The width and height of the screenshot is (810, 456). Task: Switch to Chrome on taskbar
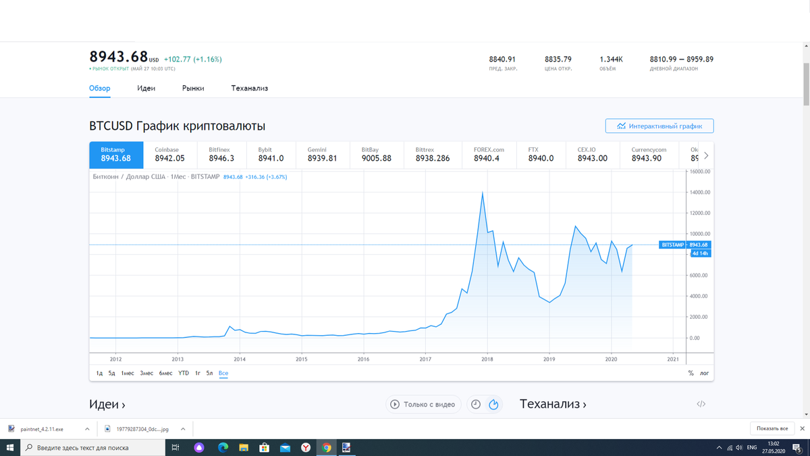coord(327,447)
